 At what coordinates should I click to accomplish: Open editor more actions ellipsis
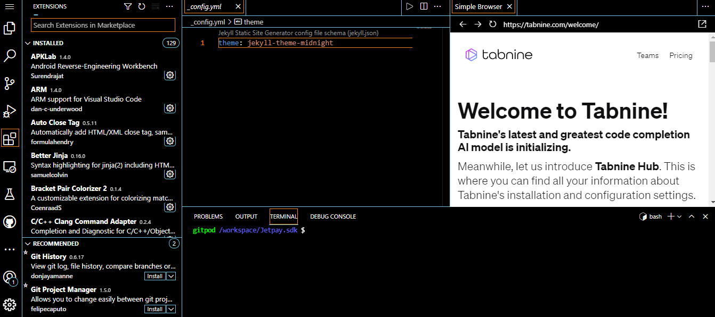437,6
